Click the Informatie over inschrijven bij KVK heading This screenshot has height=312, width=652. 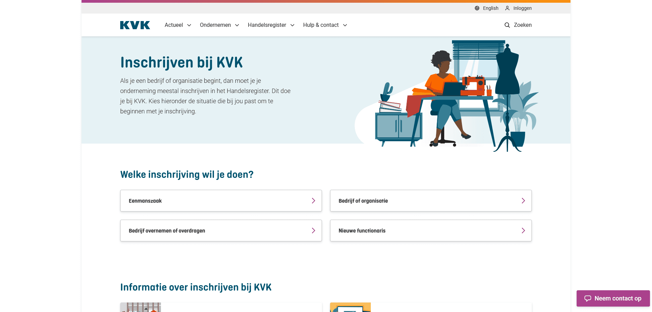tap(196, 287)
